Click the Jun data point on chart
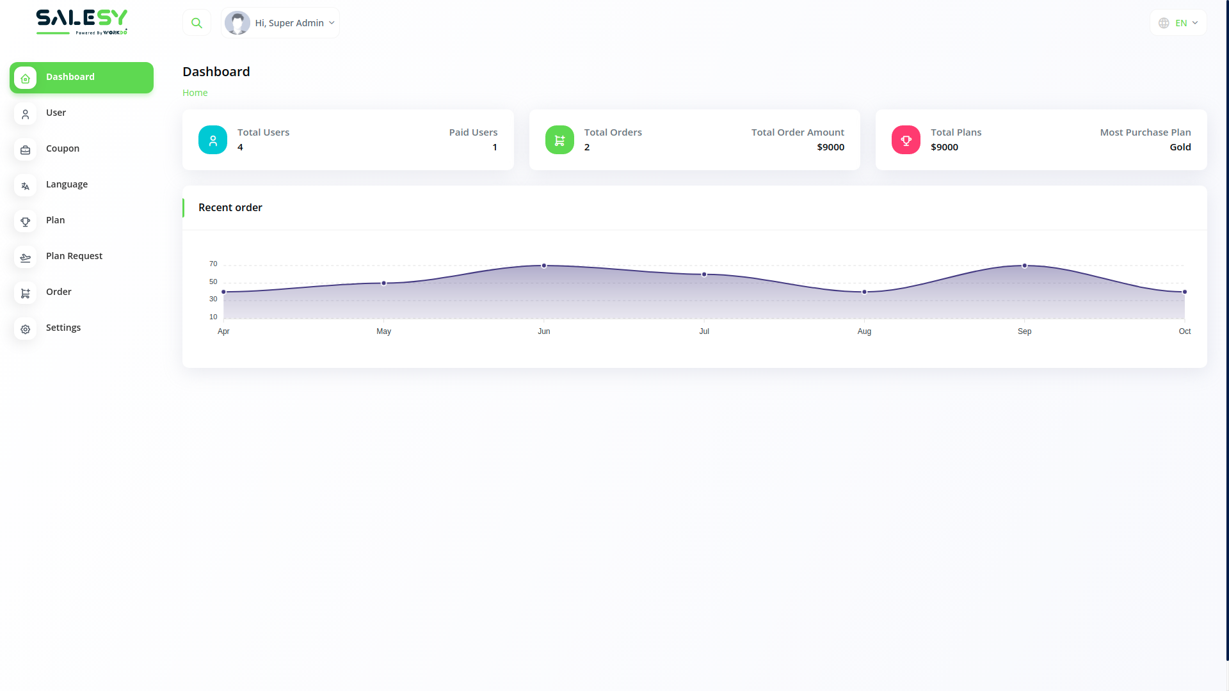 [544, 266]
